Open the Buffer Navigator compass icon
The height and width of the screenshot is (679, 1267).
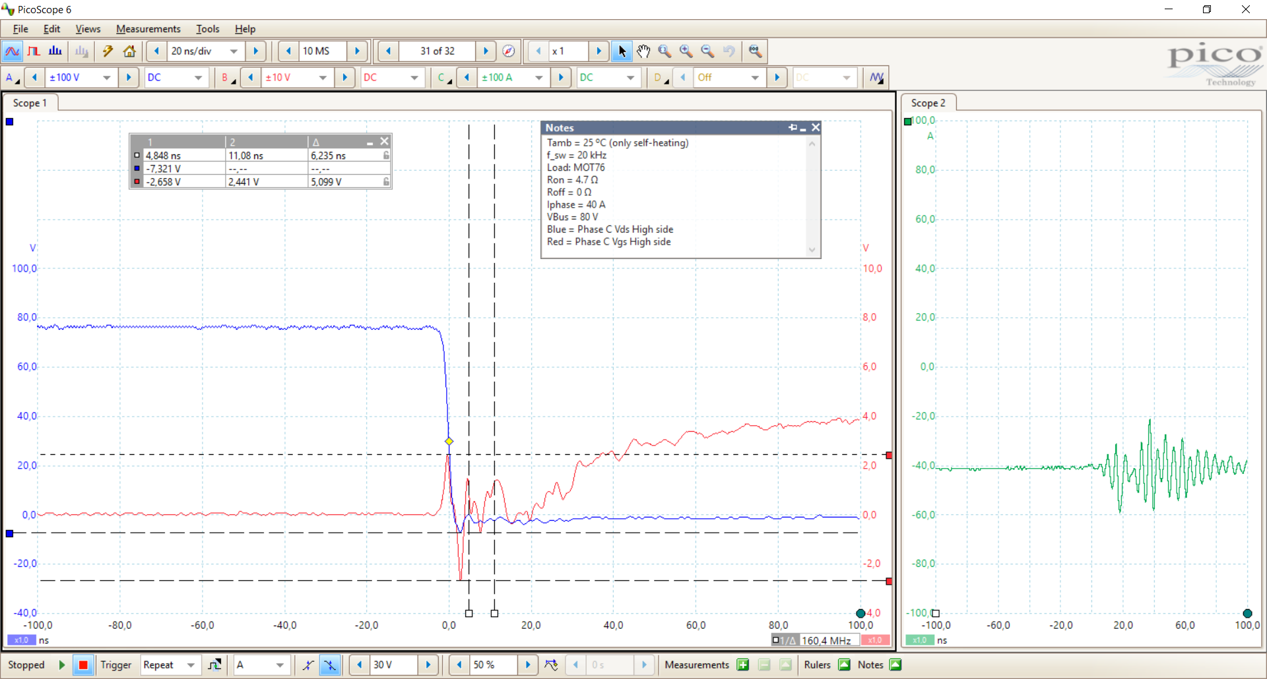(508, 51)
